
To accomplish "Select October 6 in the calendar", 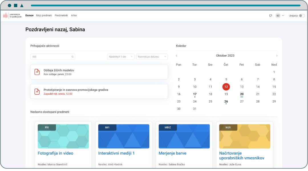I will [242, 79].
